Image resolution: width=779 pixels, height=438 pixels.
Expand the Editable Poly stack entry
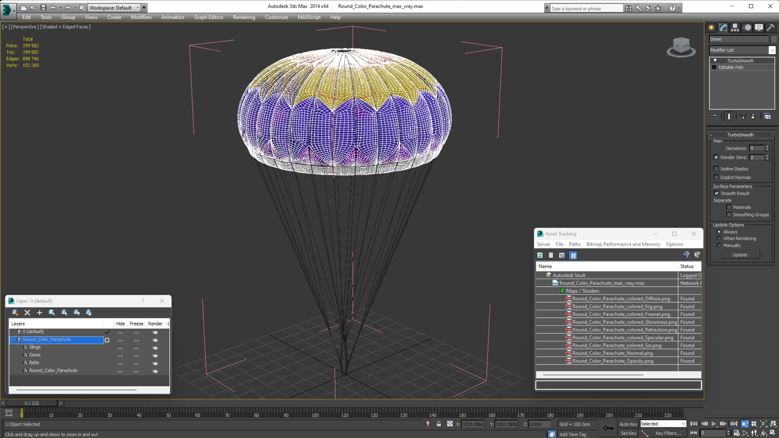click(x=714, y=67)
